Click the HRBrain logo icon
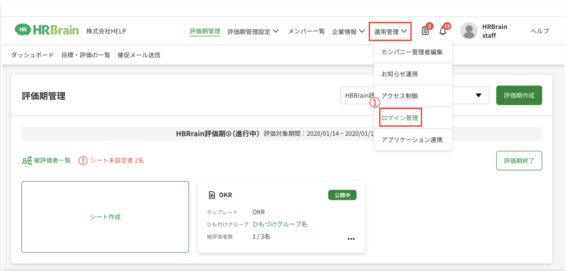The image size is (566, 271). 23,30
